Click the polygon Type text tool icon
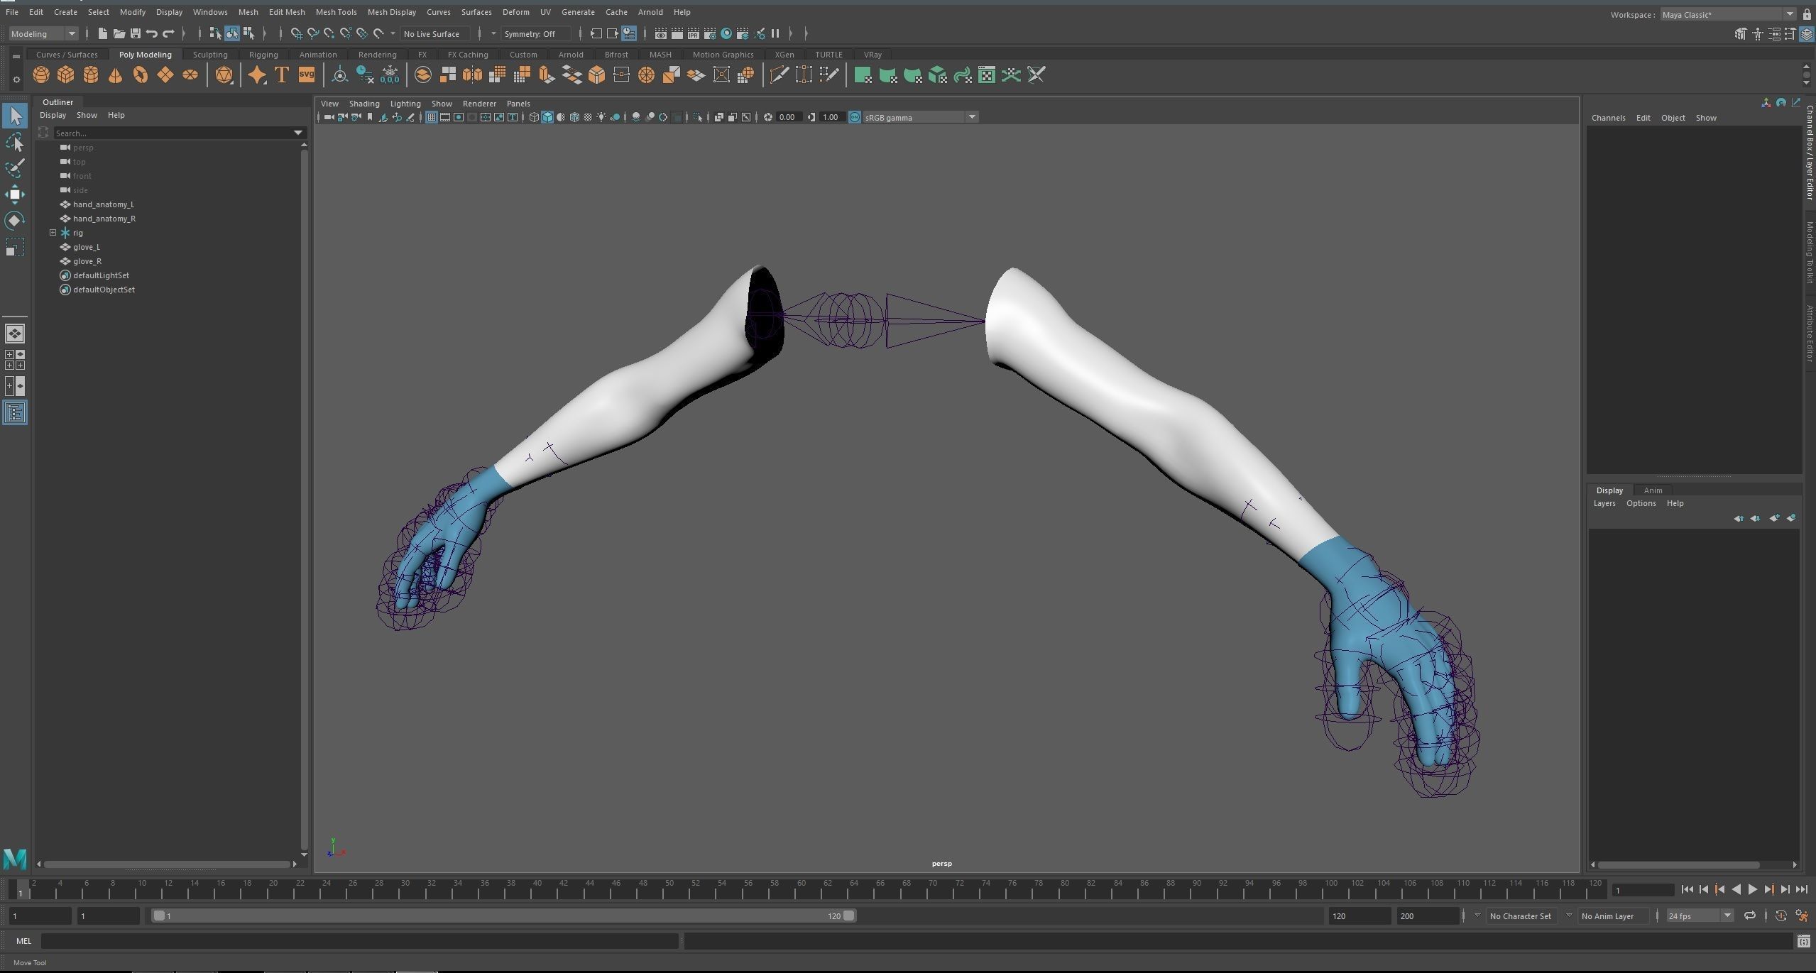This screenshot has height=973, width=1816. 282,75
